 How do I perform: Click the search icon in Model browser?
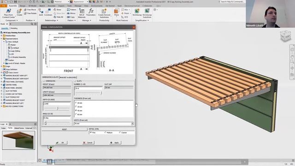[x=32, y=24]
